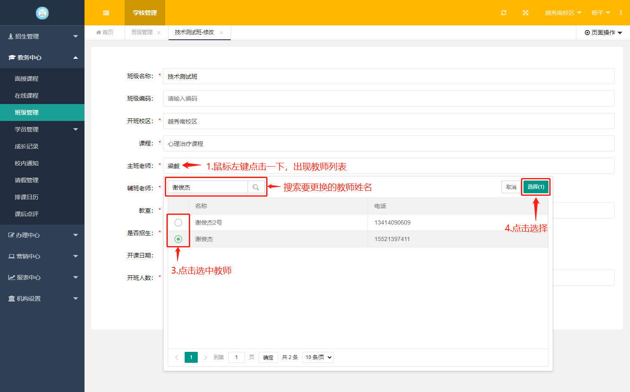Select the radio button for 谢俊杰
This screenshot has width=630, height=392.
[178, 239]
